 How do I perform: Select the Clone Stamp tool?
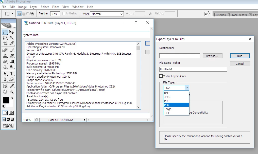click(x=5, y=56)
